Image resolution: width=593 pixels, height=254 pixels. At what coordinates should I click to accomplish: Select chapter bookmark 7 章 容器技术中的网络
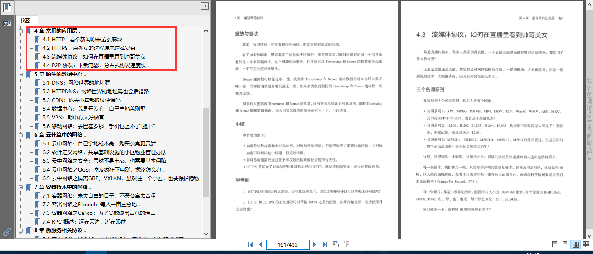(x=63, y=187)
